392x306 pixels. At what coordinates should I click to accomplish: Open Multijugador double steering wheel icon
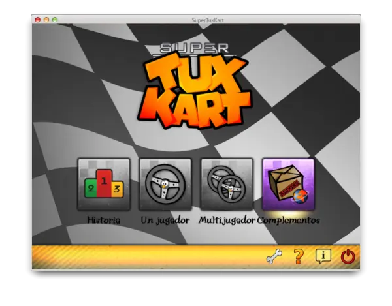click(x=227, y=184)
